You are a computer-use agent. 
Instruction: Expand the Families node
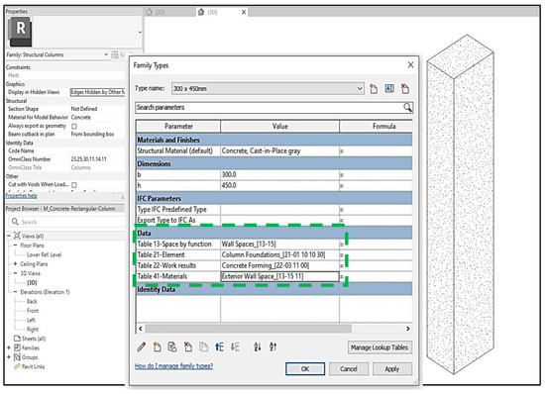click(x=9, y=347)
